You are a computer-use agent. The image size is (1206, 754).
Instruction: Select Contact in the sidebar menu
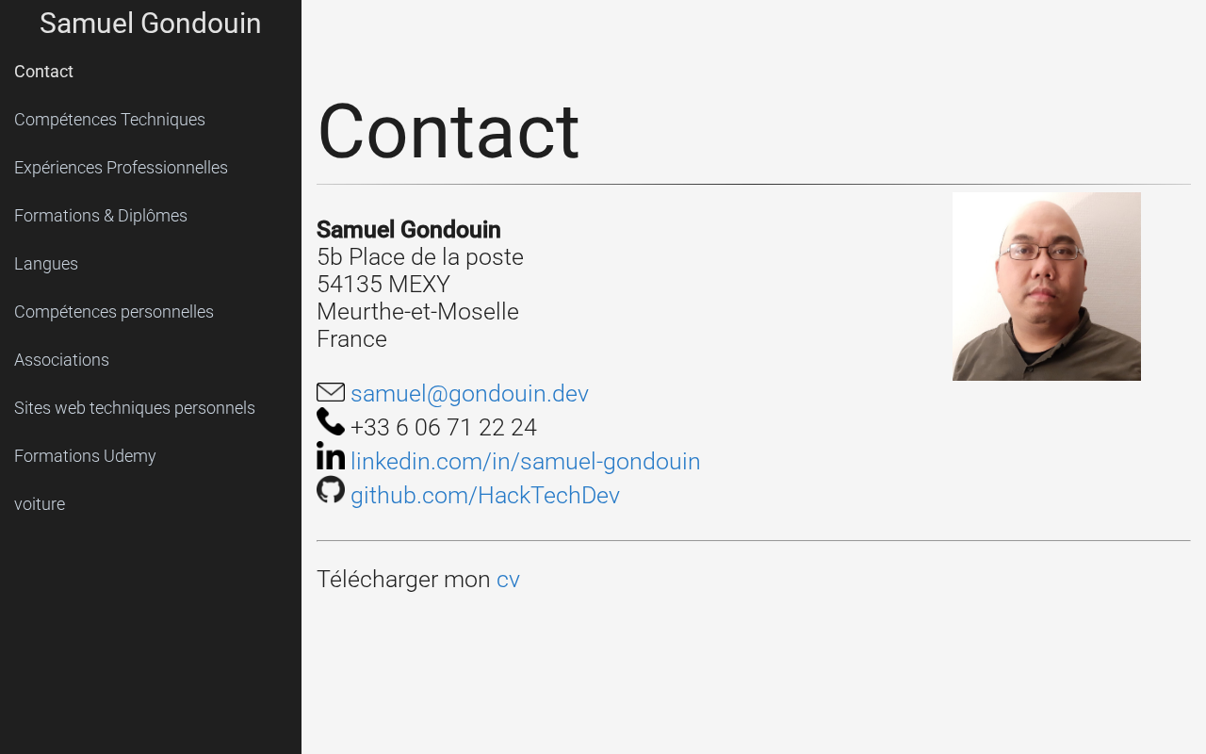[43, 72]
